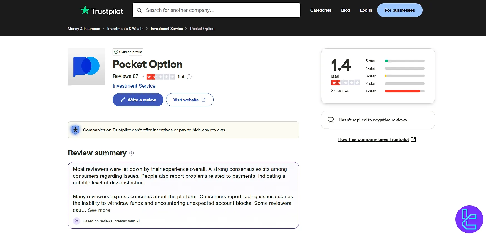Open Investments & Wealth breadcrumb
Viewport: 486px width, 236px height.
(125, 29)
